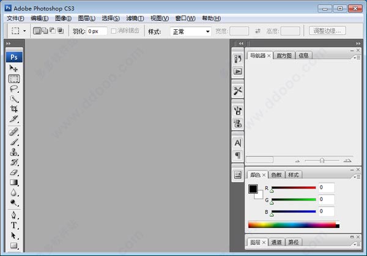Open the 图像(I) menu
The height and width of the screenshot is (256, 367).
pos(63,18)
